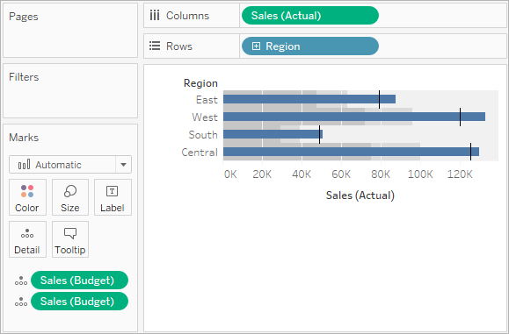Select the first Sales (Budget) pill

click(79, 281)
